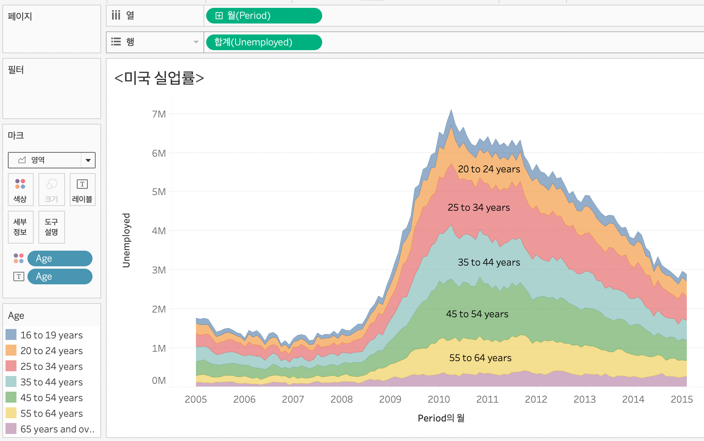Click the Unemployed vertical axis title

126,240
